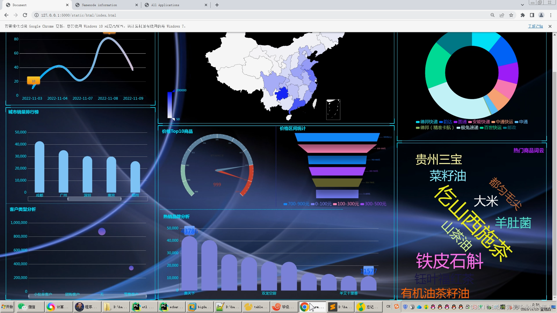Viewport: 557px width, 313px height.
Task: Switch to the All Applications tab
Action: (x=176, y=5)
